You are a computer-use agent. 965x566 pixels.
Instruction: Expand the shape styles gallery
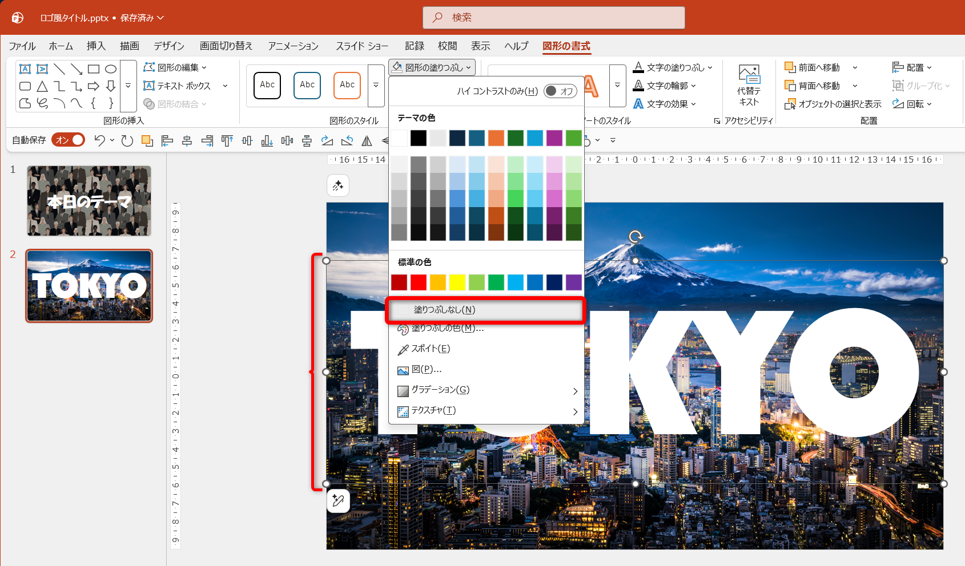click(376, 86)
